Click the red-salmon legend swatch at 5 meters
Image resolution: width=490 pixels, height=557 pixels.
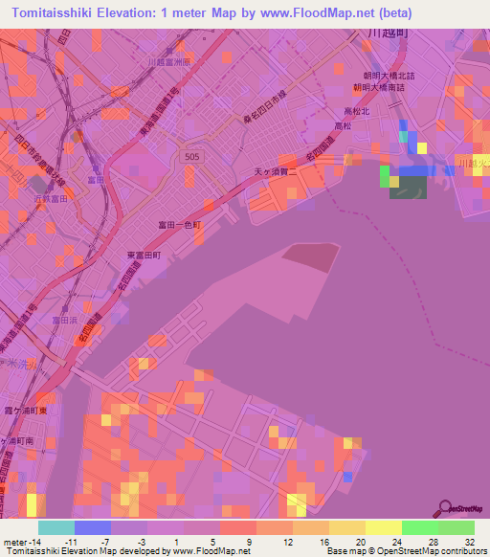[238, 527]
